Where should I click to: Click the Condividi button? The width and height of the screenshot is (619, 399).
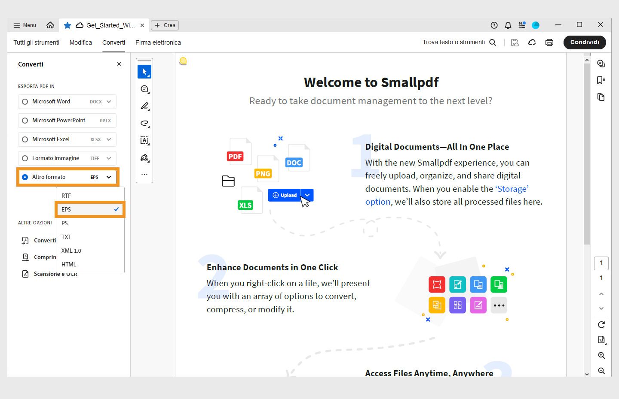coord(585,42)
